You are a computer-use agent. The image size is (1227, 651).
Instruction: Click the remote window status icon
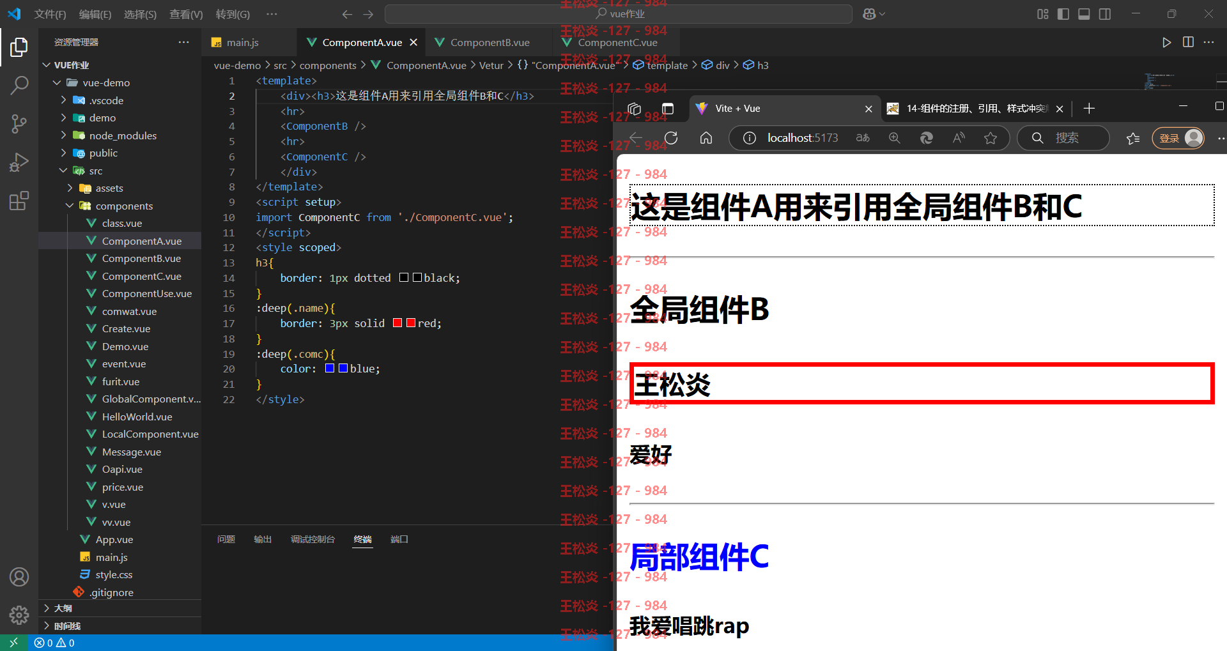pyautogui.click(x=13, y=643)
